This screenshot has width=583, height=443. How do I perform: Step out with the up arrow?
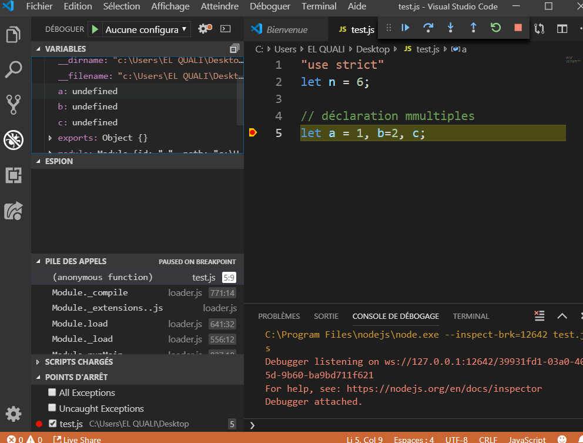pyautogui.click(x=473, y=28)
